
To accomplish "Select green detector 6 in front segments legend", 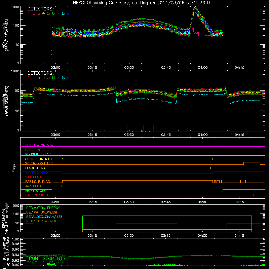I will 53,13.
